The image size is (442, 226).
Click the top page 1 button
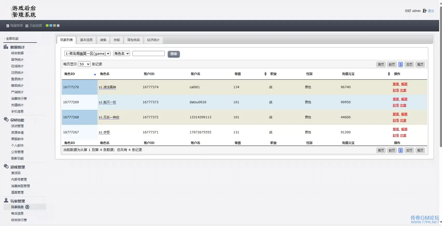[x=400, y=65]
